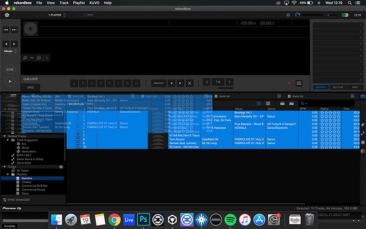Viewport: 366px width, 229px height.
Task: Click the blue sync circle icon
Action: click(x=297, y=15)
